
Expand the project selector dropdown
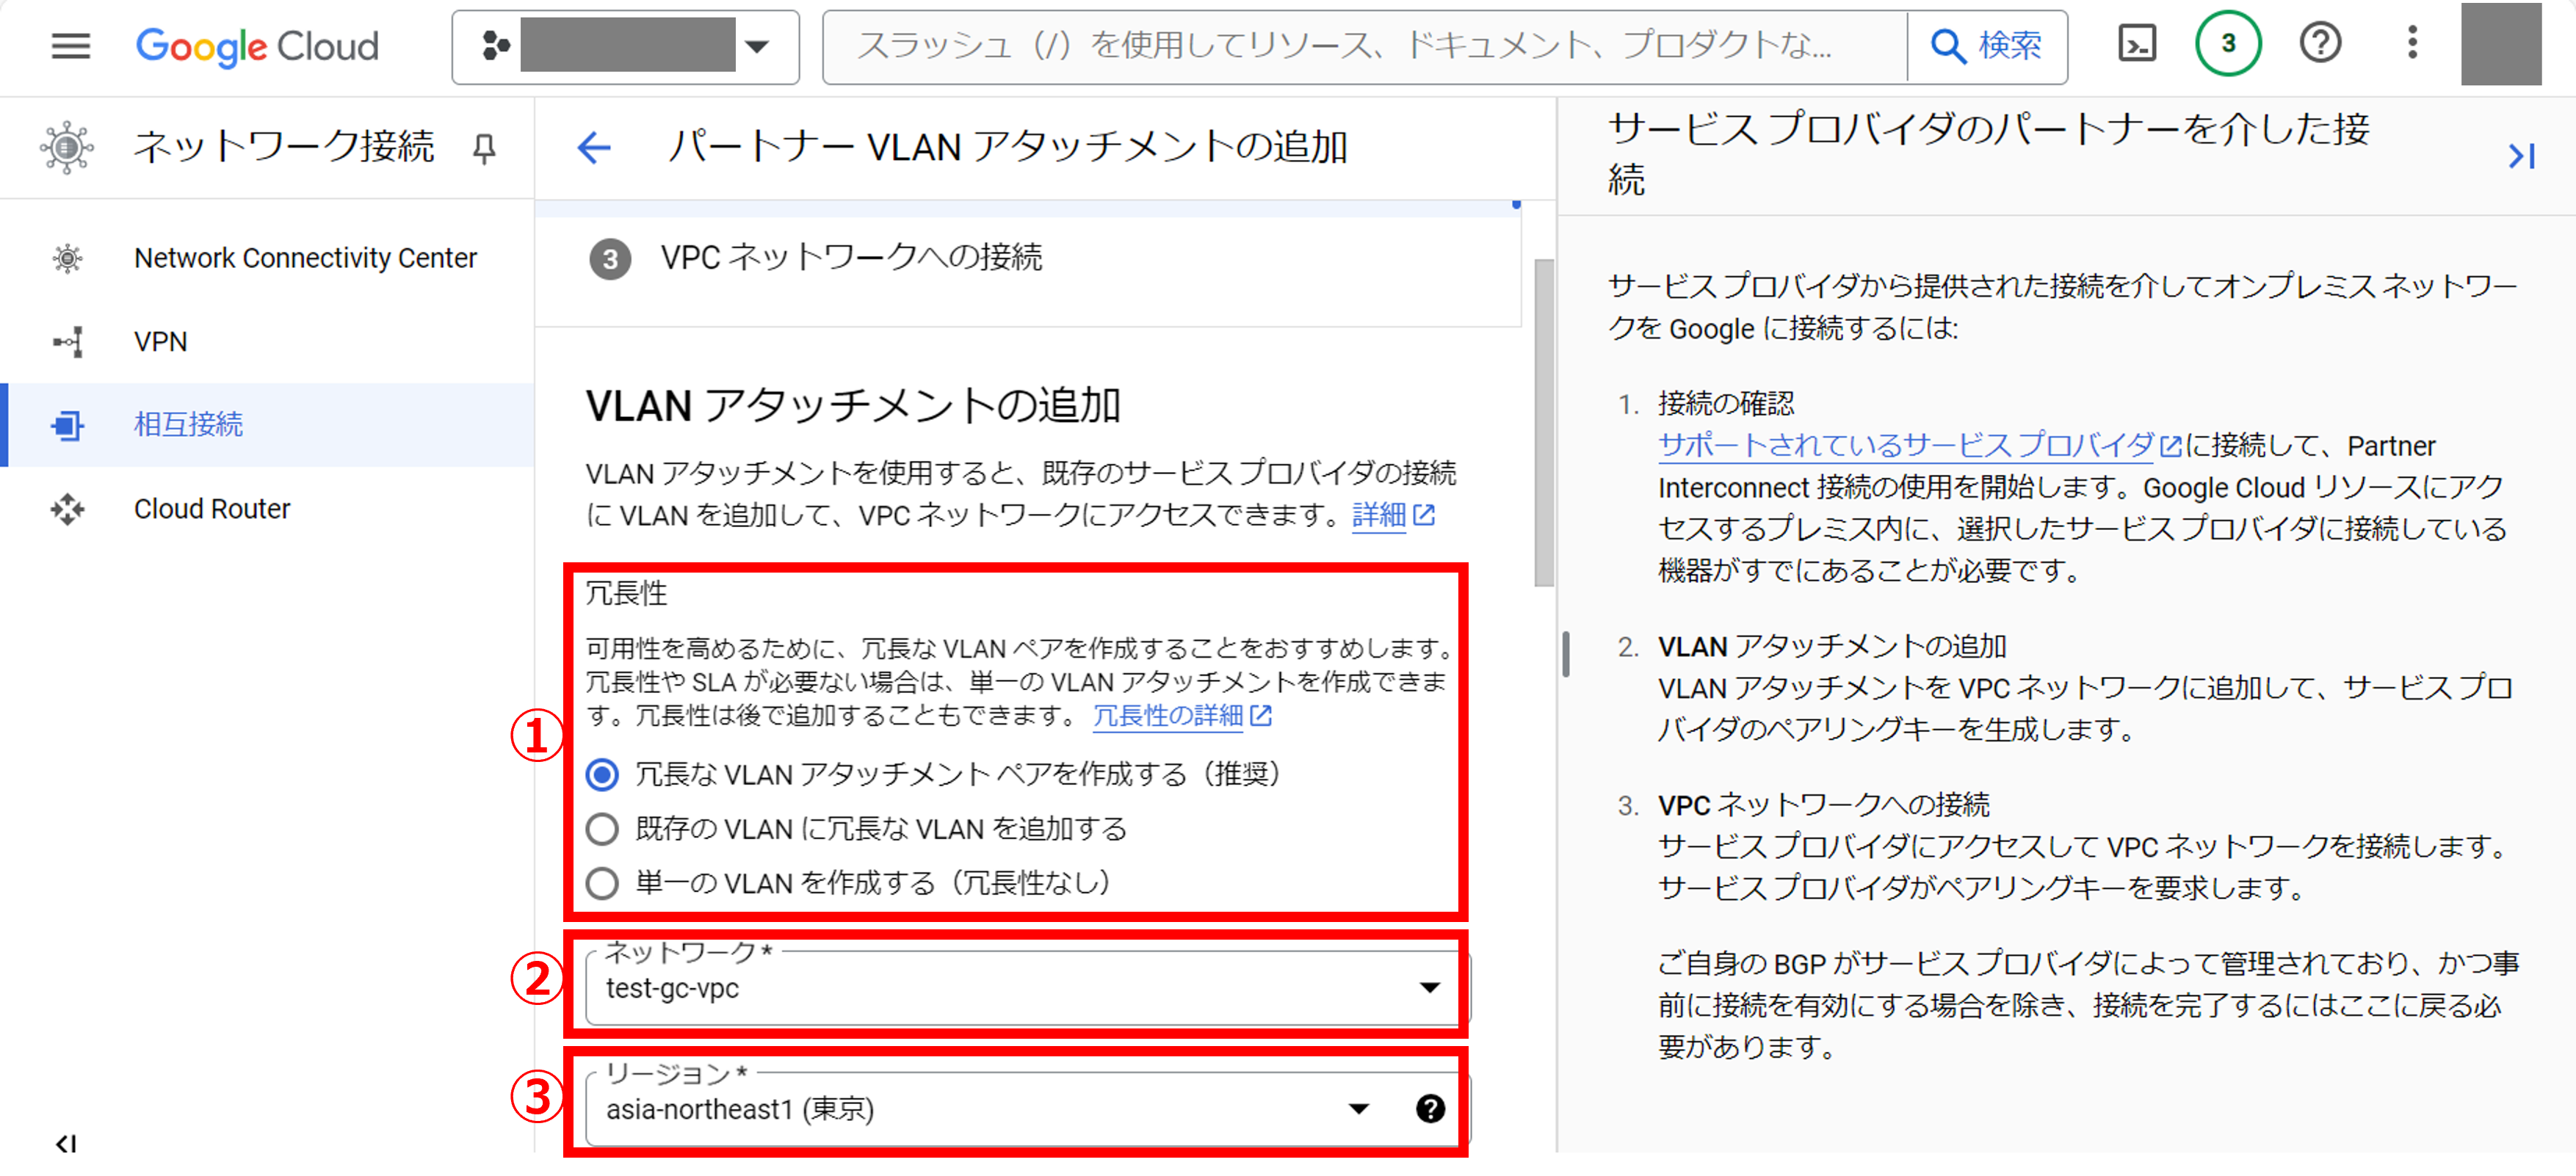pos(757,46)
